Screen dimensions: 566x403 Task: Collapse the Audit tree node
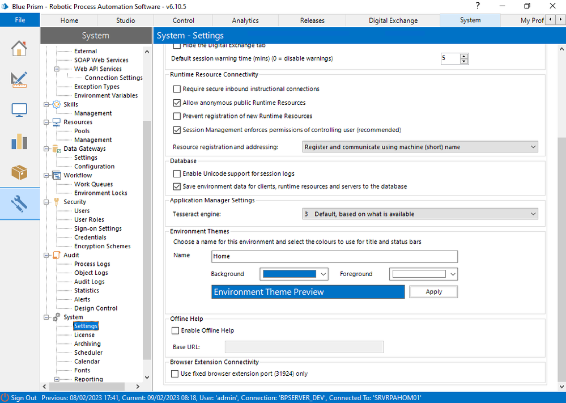click(x=46, y=256)
